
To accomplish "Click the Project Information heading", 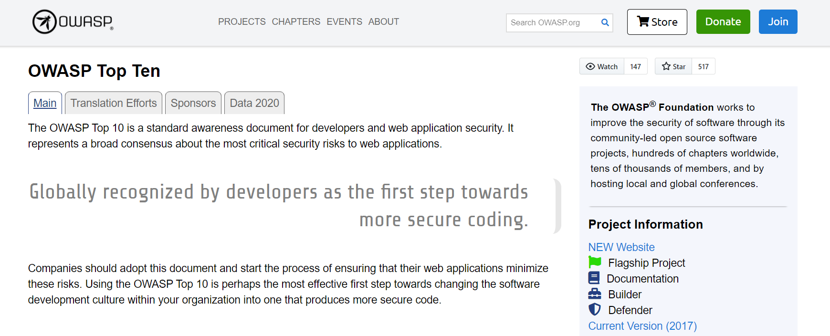I will click(645, 224).
